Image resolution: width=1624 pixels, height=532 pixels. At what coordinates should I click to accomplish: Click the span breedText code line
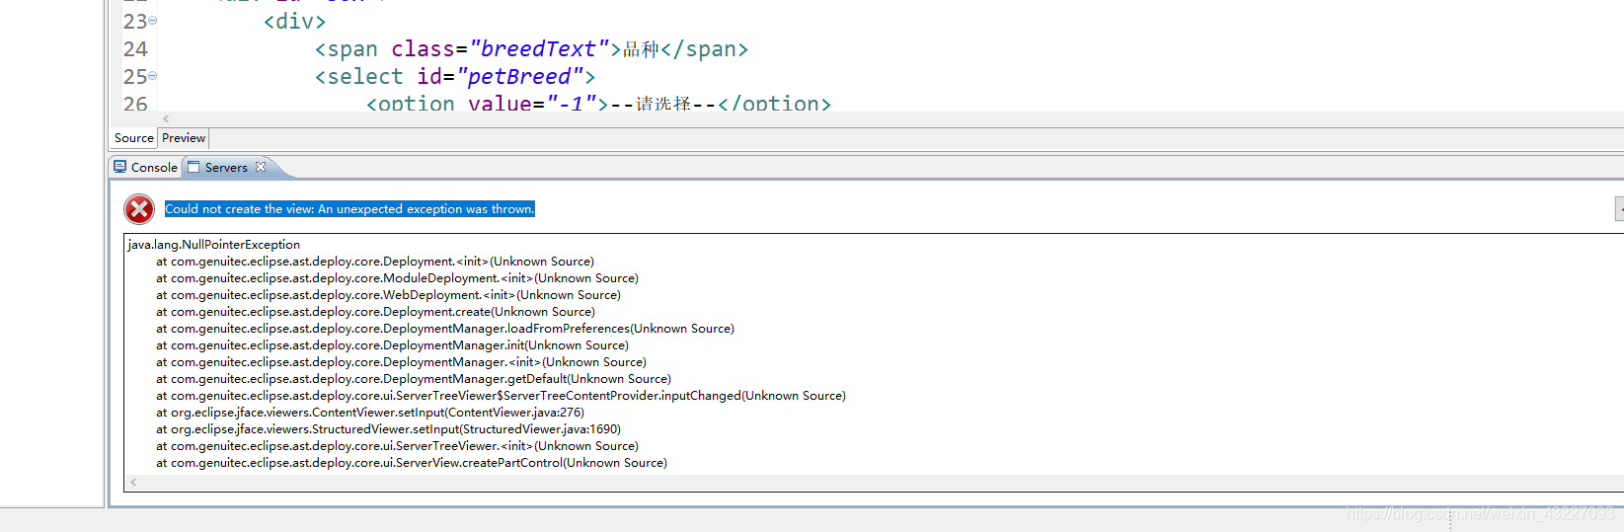(x=531, y=48)
